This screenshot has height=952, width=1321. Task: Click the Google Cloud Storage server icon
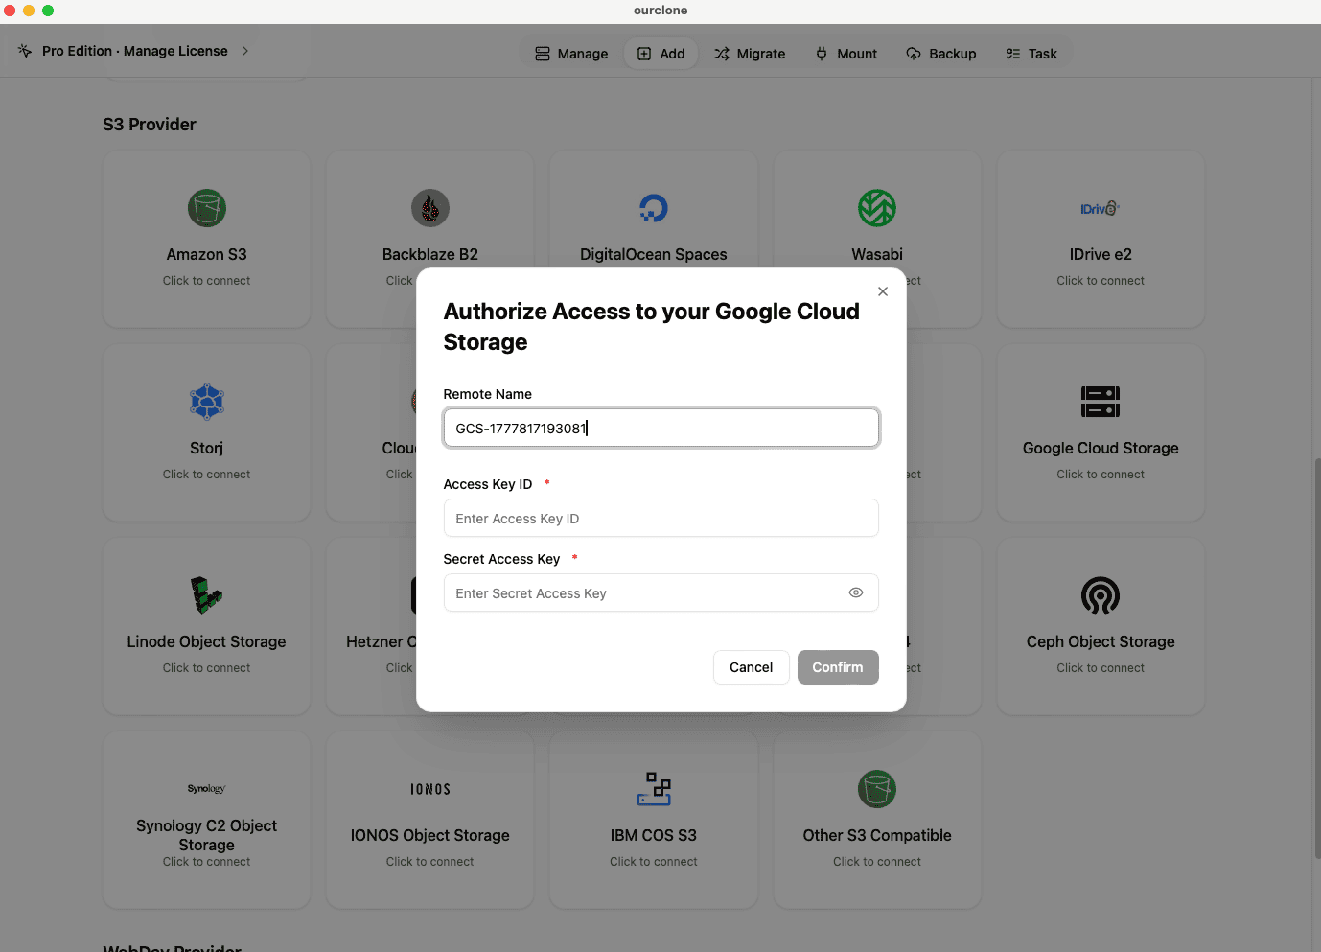pos(1101,402)
